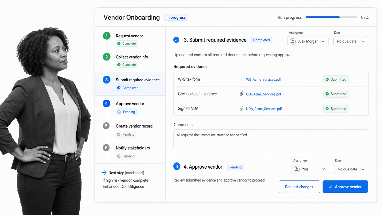Screen dimensions: 382x215
Task: Select the Create vendor record step
Action: coord(130,130)
